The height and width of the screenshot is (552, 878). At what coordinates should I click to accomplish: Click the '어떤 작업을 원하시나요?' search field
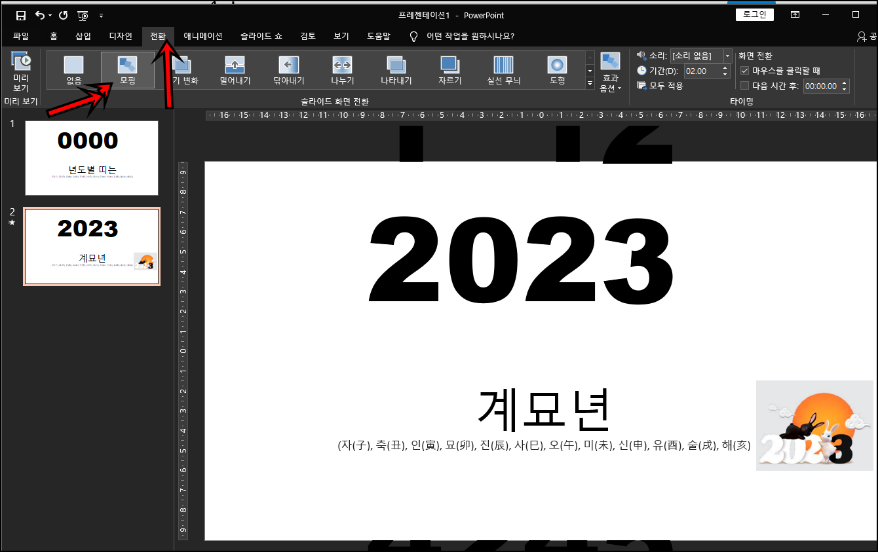[470, 36]
